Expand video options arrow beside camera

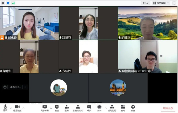[x=23, y=108]
